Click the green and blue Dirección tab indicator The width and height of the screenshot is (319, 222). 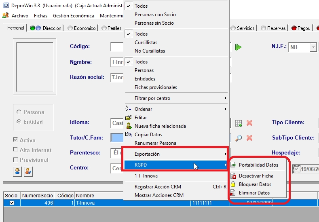click(x=35, y=28)
